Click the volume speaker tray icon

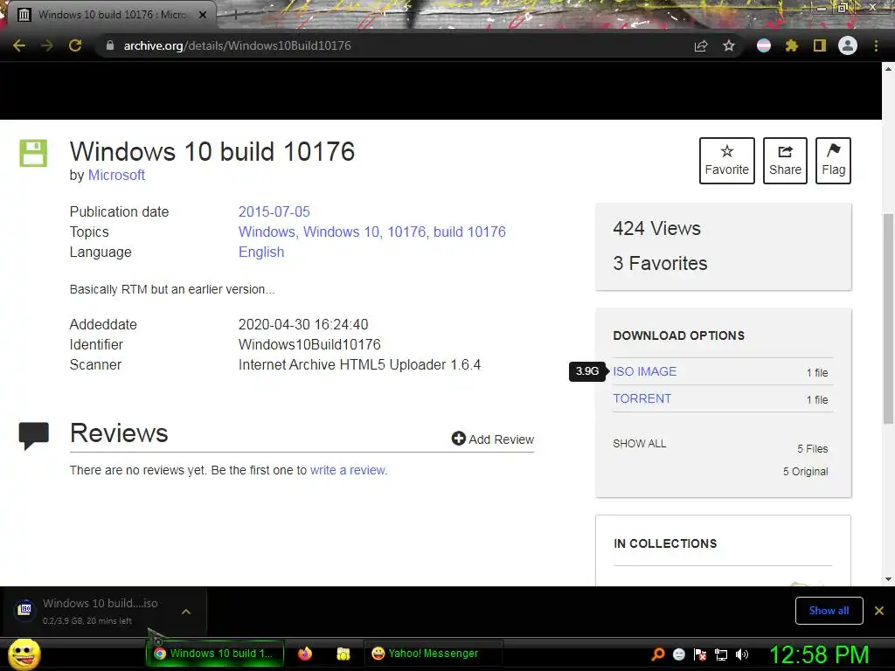741,654
